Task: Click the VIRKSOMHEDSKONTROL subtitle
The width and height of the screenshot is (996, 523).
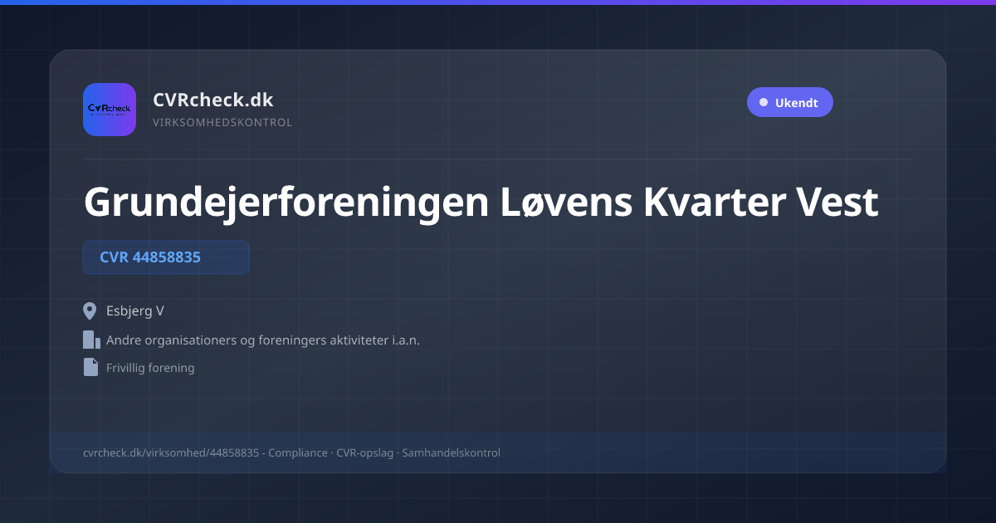Action: click(x=222, y=122)
